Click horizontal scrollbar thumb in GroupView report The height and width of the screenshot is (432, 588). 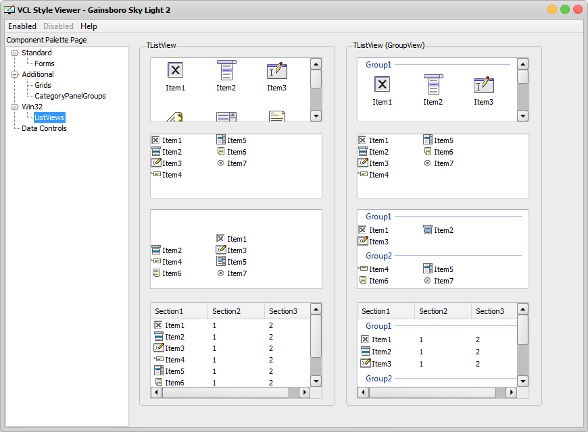pyautogui.click(x=433, y=392)
